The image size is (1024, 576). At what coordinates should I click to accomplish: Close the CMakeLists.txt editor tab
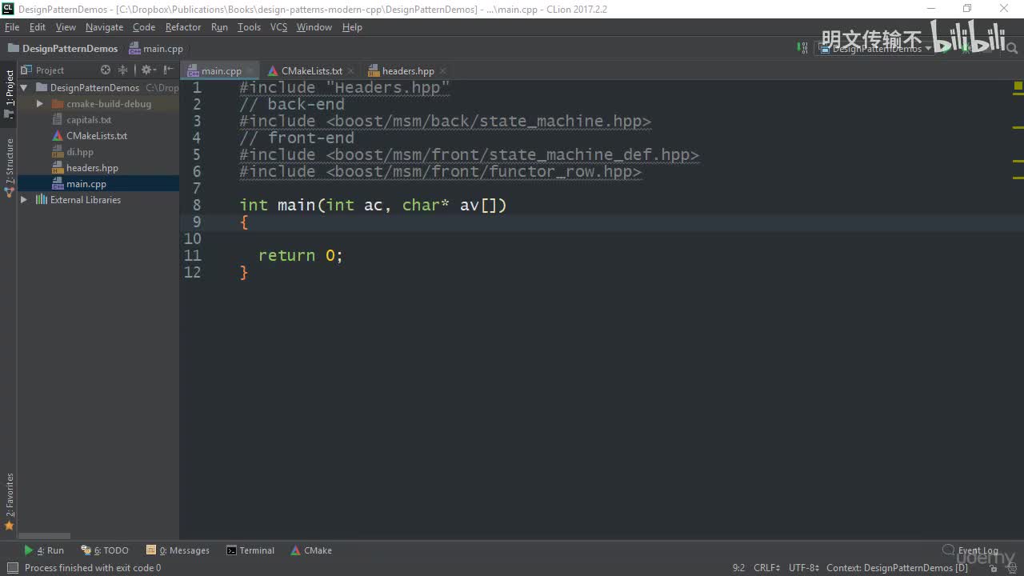pyautogui.click(x=350, y=71)
